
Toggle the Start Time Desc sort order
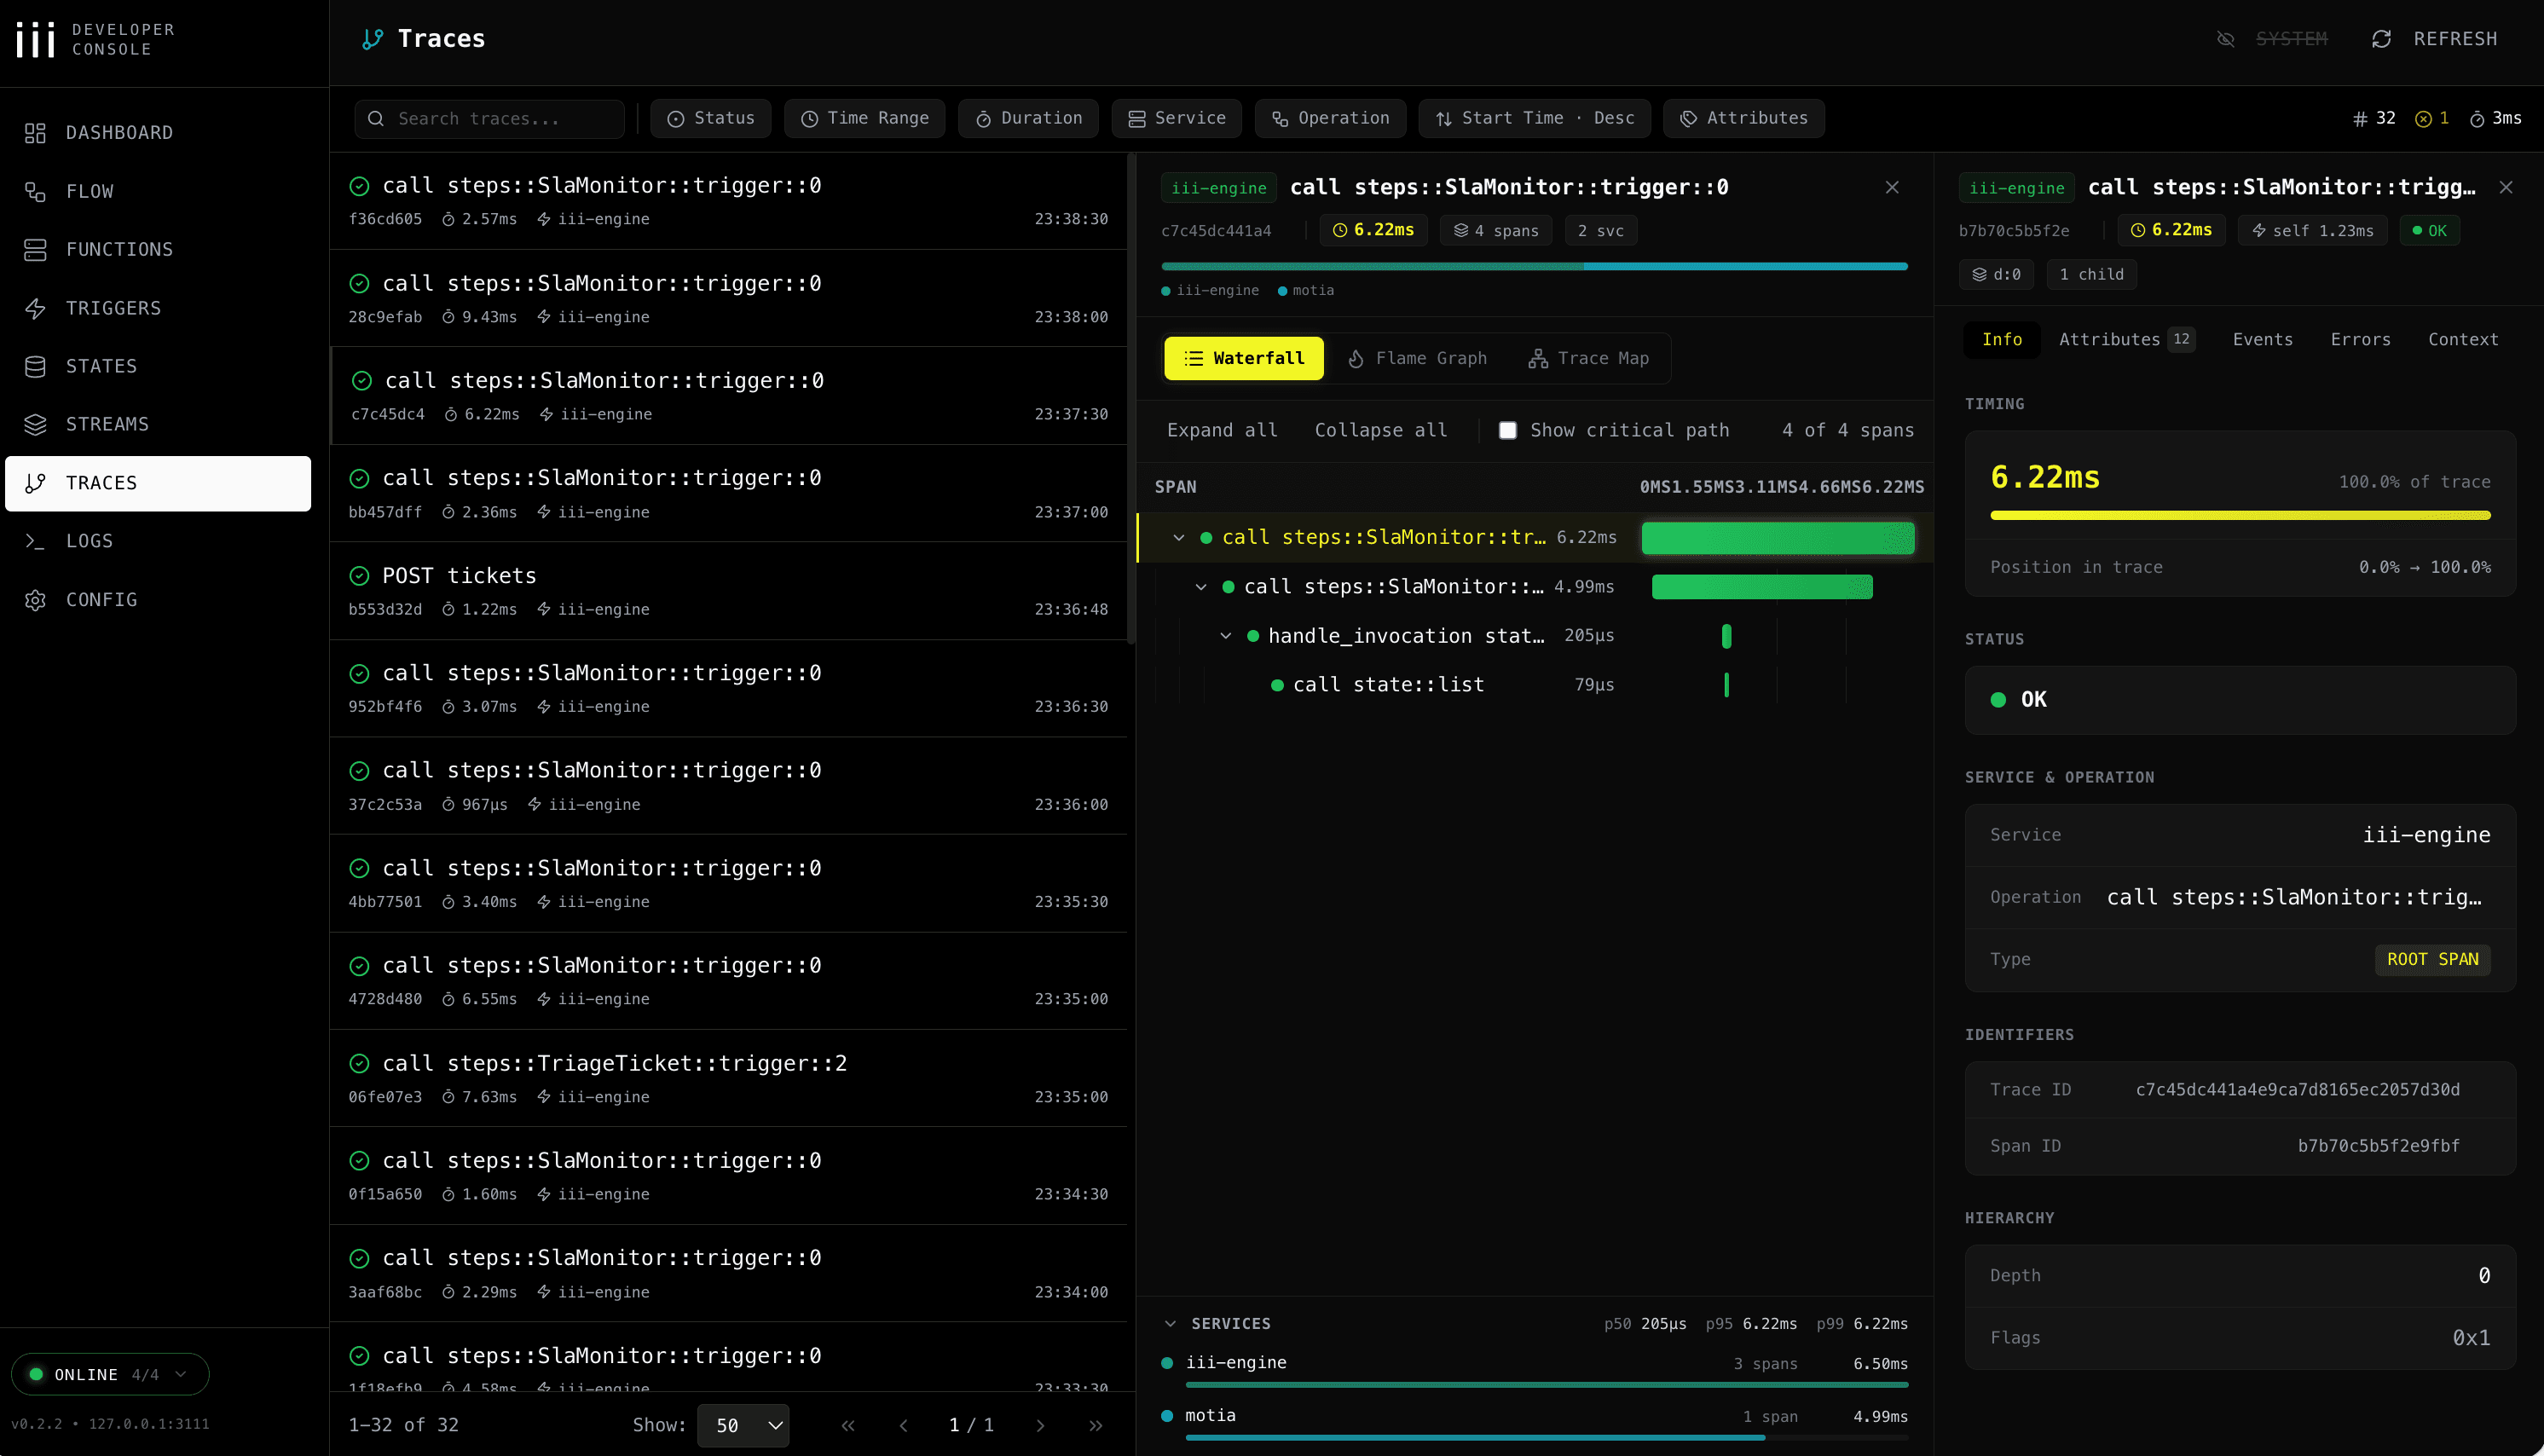[1534, 118]
